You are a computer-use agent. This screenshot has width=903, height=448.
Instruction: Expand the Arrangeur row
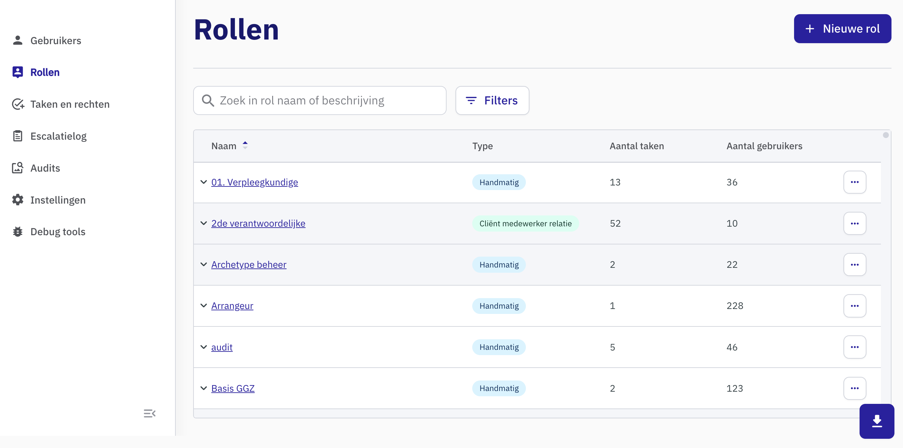point(203,306)
